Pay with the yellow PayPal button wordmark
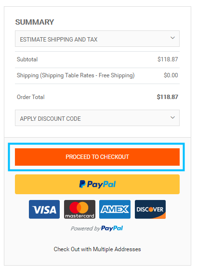This screenshot has height=271, width=197. pos(101,184)
